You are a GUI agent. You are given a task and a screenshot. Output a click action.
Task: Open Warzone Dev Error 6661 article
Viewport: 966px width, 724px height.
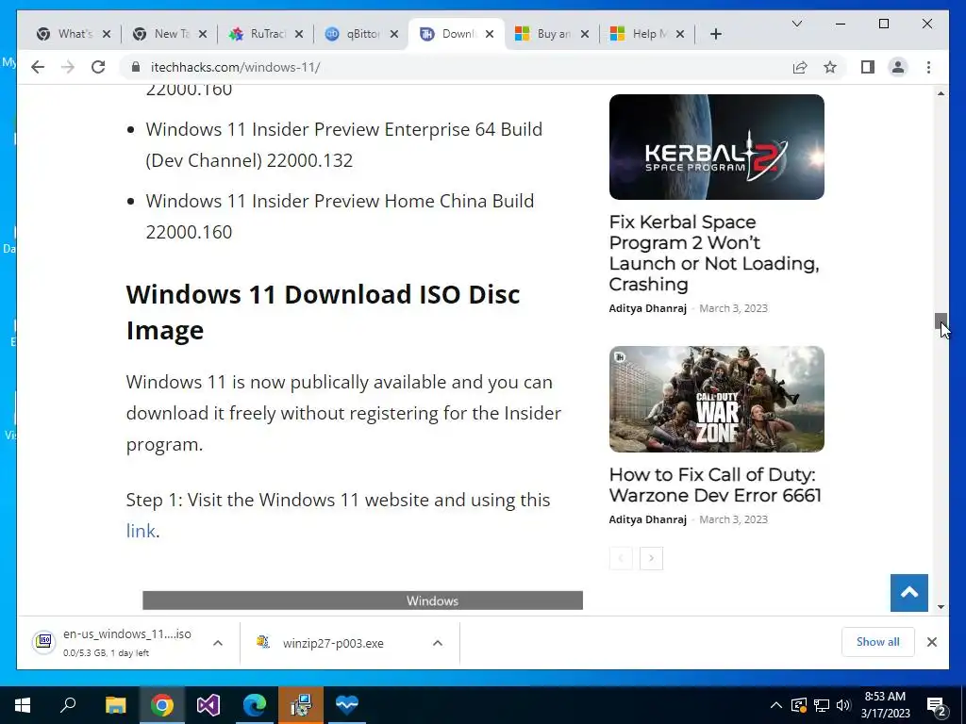(x=715, y=485)
